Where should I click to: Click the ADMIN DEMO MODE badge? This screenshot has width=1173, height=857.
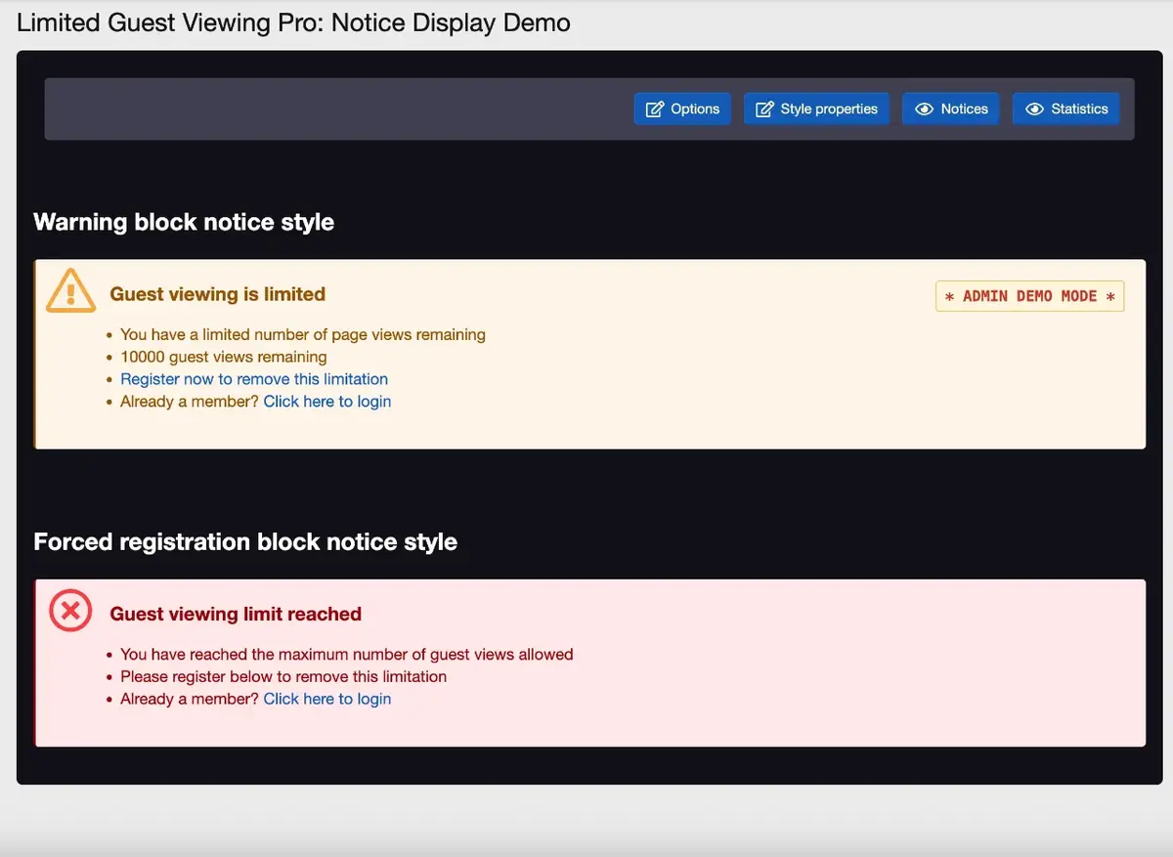pyautogui.click(x=1029, y=296)
